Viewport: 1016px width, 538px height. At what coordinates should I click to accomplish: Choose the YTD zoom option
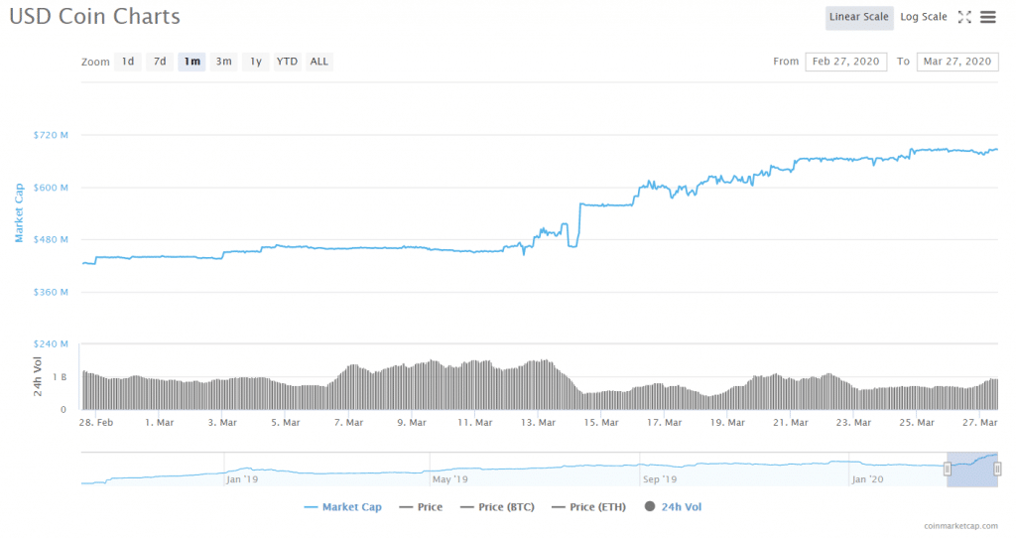(x=287, y=62)
